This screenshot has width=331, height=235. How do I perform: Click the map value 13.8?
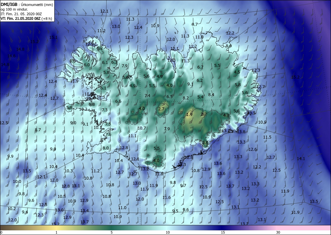click(241, 132)
